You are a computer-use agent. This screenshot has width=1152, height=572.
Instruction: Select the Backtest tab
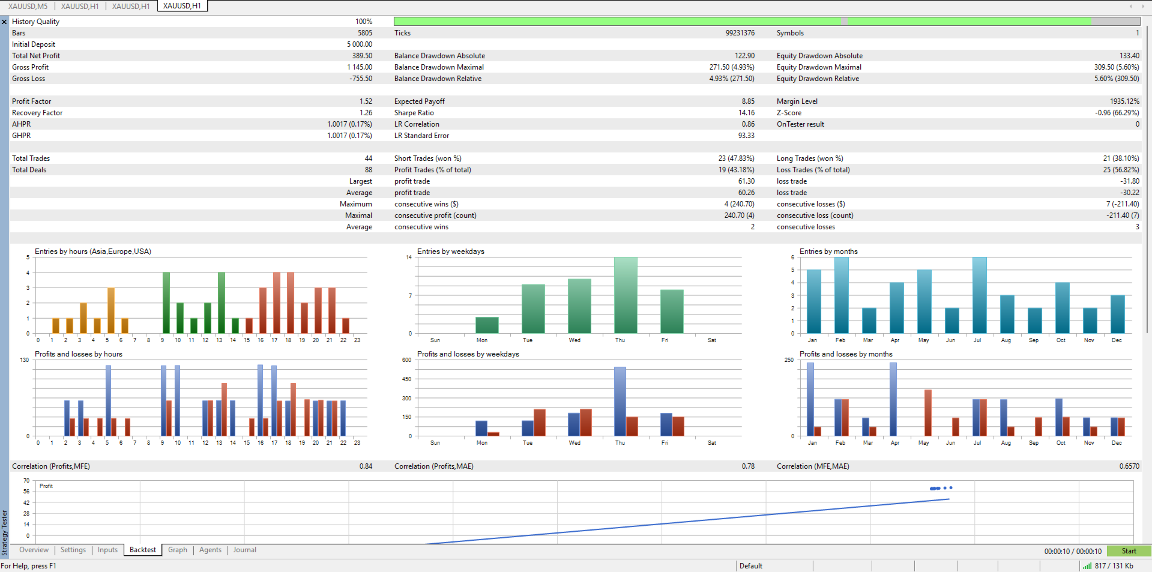(143, 550)
